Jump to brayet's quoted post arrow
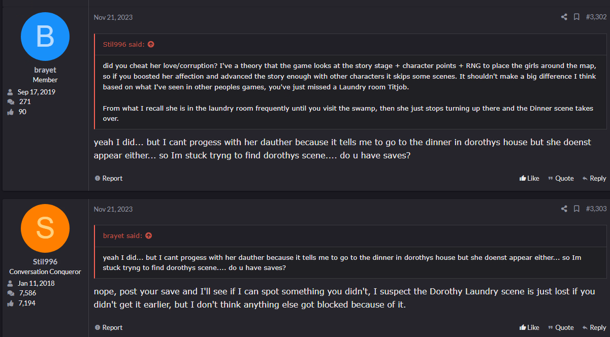 (149, 235)
